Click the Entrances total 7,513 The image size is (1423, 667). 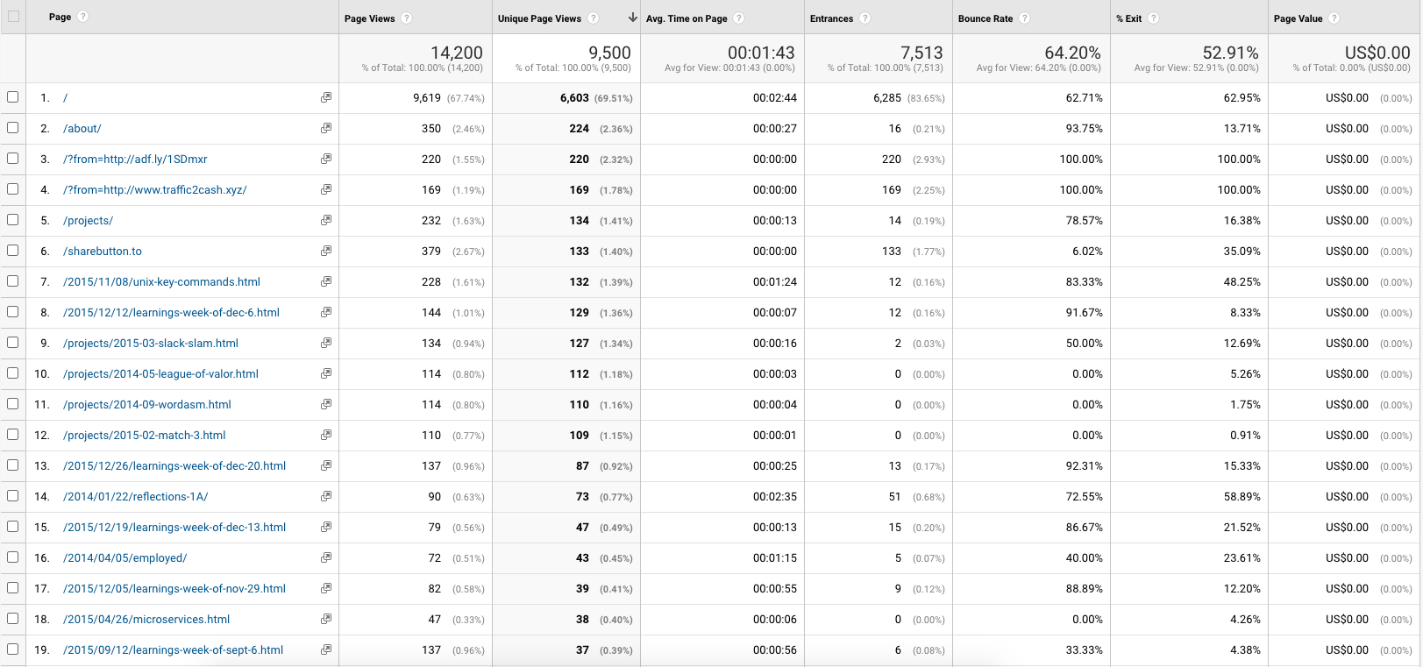(921, 53)
